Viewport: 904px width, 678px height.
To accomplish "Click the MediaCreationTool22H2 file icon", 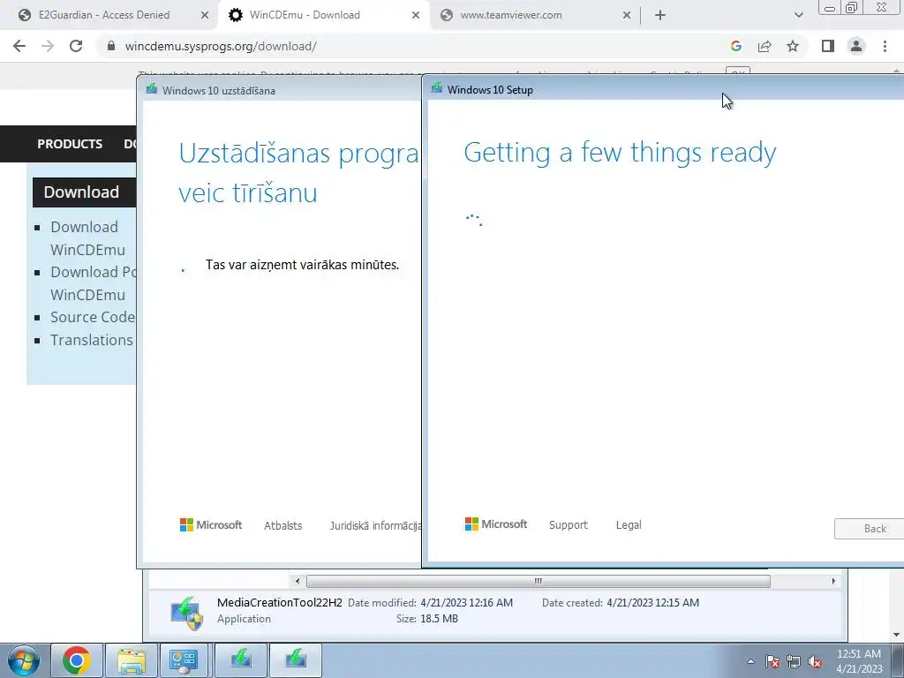I will (186, 613).
